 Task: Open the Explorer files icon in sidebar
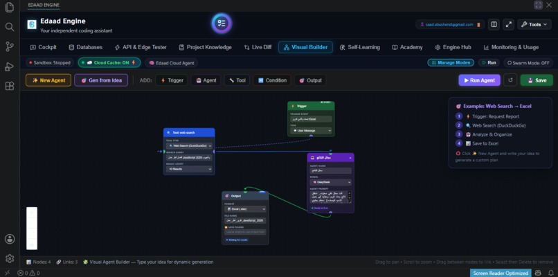pos(10,7)
